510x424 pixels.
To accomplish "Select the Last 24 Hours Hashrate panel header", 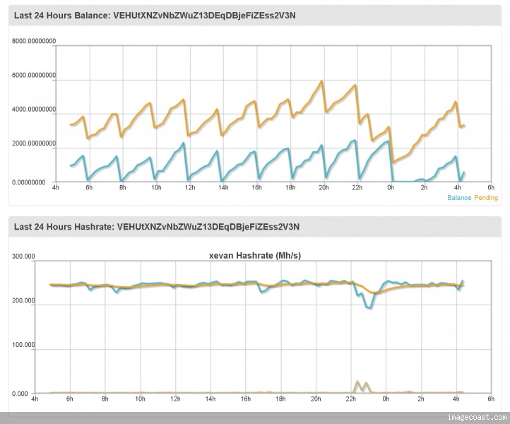I will point(154,227).
